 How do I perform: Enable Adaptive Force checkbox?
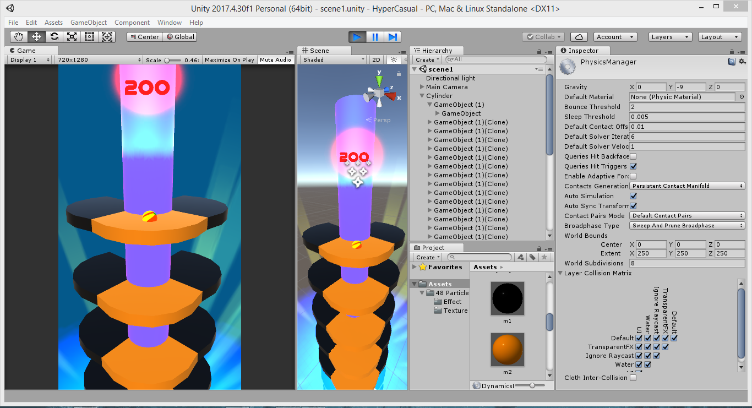[633, 176]
